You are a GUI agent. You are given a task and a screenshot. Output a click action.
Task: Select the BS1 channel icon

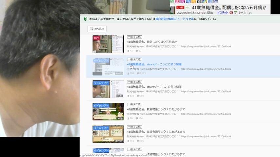click(210, 2)
